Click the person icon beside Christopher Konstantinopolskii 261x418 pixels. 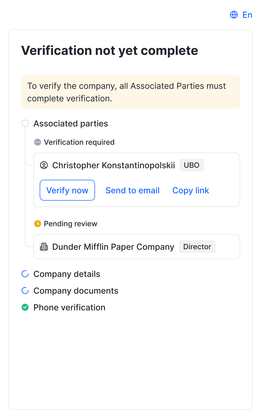click(x=44, y=165)
